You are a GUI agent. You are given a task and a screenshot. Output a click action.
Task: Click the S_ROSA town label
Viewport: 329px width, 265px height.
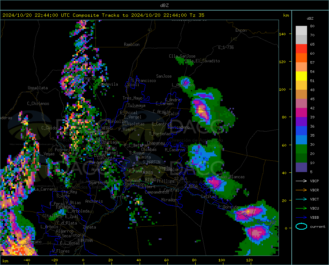pos(191,186)
